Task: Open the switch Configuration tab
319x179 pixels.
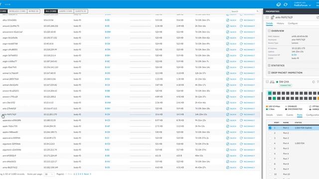Action: click(x=313, y=115)
